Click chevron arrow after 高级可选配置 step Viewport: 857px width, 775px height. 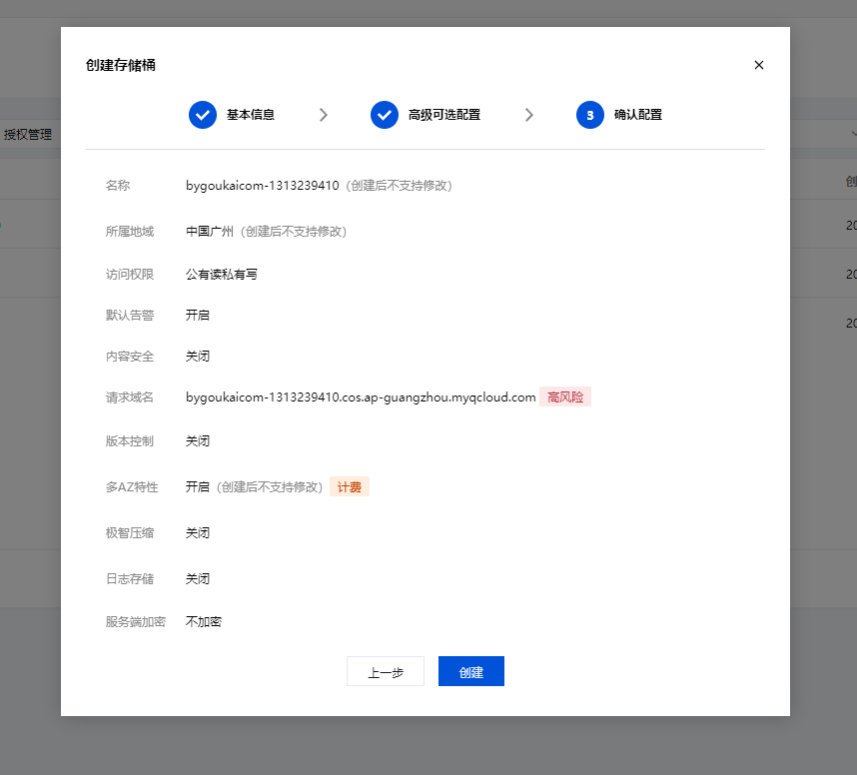tap(528, 115)
